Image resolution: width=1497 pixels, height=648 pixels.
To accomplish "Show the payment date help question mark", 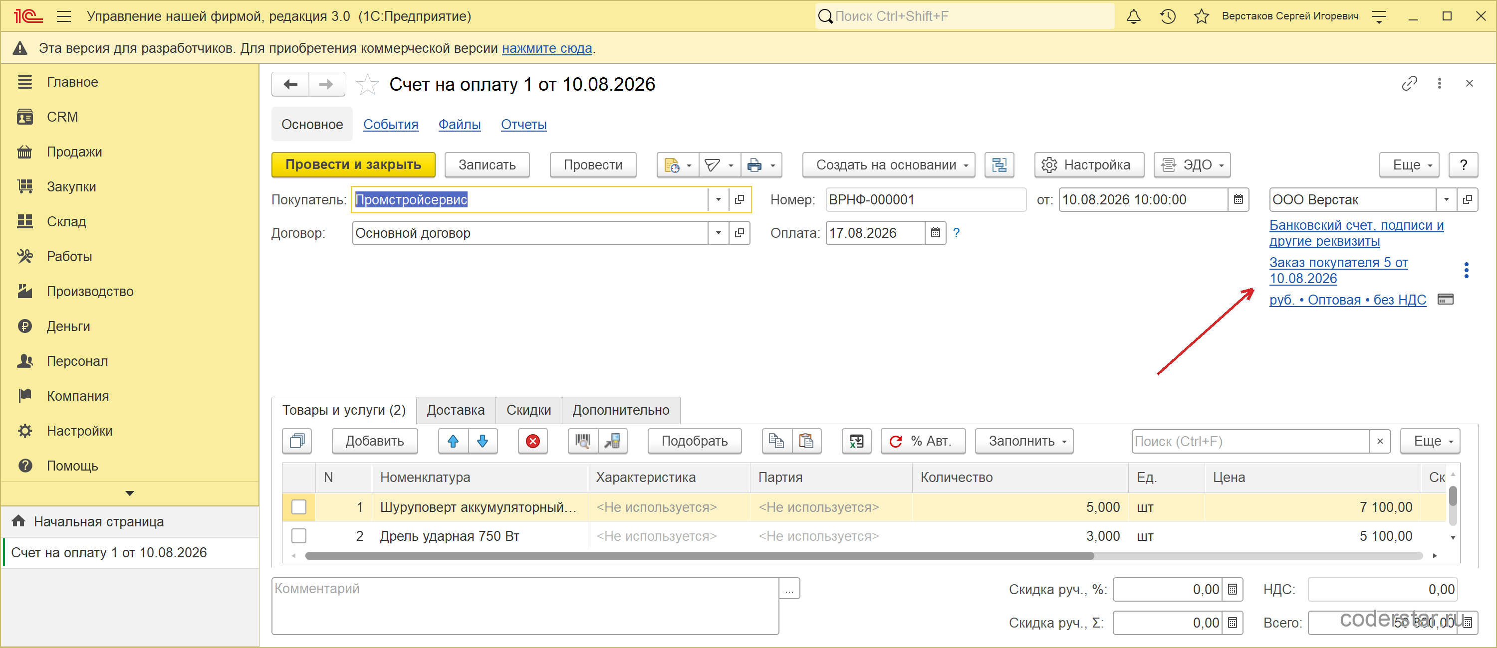I will coord(957,233).
